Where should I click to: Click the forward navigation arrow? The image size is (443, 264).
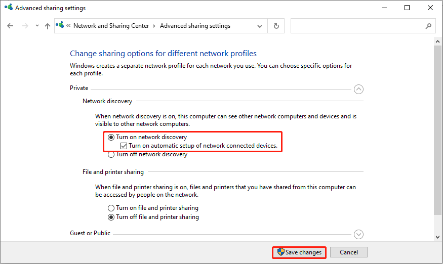[x=25, y=26]
